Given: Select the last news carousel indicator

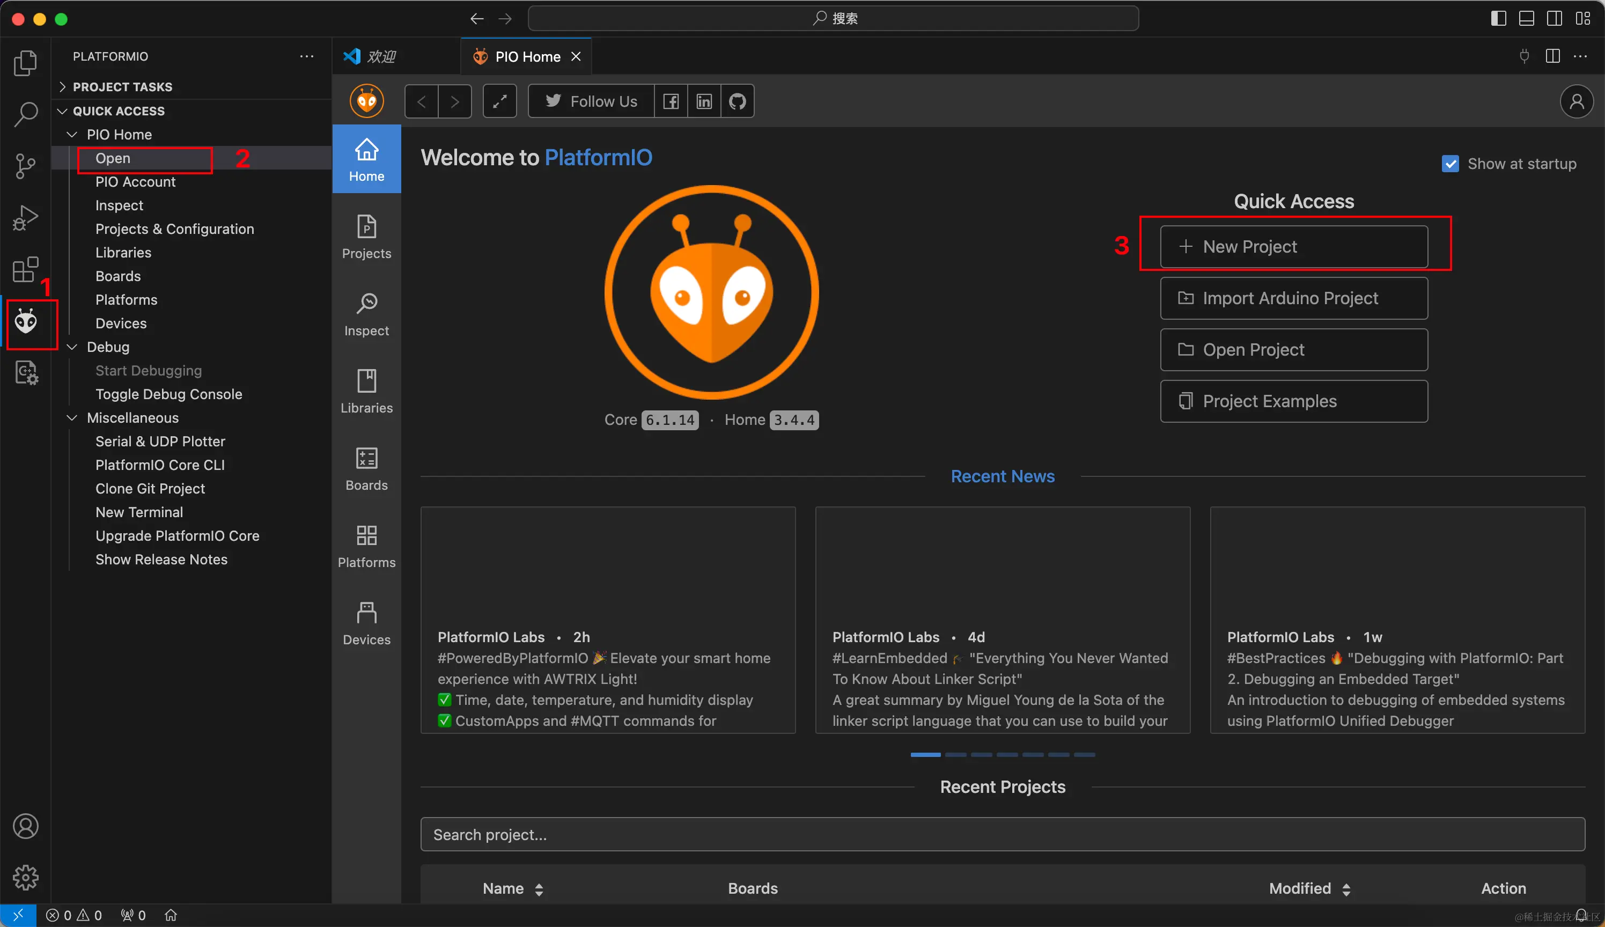Looking at the screenshot, I should click(1084, 754).
